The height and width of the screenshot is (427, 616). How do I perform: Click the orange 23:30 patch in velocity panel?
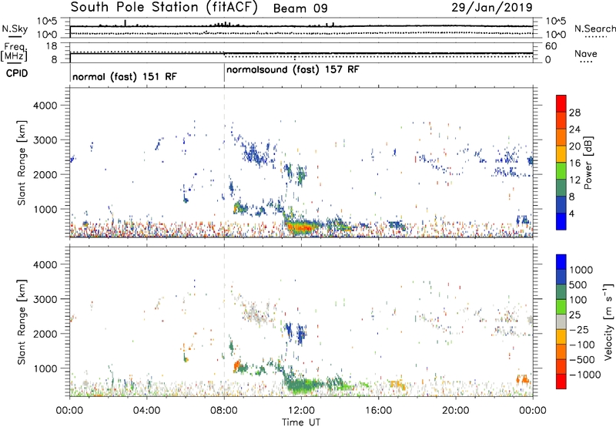click(523, 379)
